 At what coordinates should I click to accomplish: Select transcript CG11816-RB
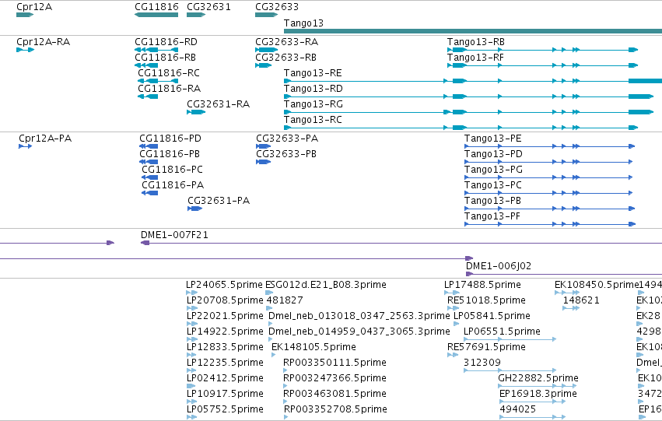point(165,58)
